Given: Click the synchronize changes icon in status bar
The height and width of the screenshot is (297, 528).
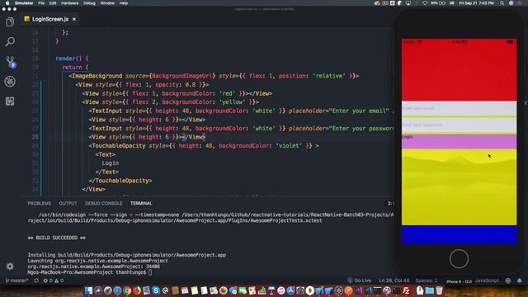Looking at the screenshot, I should [x=36, y=280].
